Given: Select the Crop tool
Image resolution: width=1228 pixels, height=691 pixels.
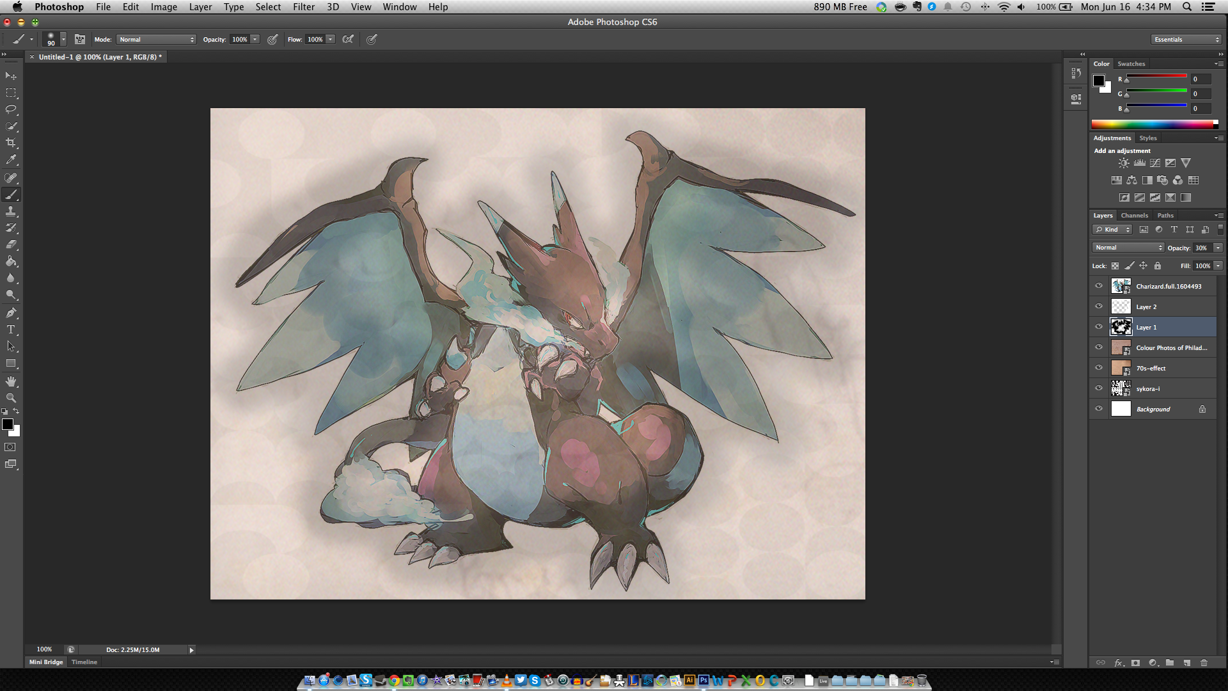Looking at the screenshot, I should [11, 143].
